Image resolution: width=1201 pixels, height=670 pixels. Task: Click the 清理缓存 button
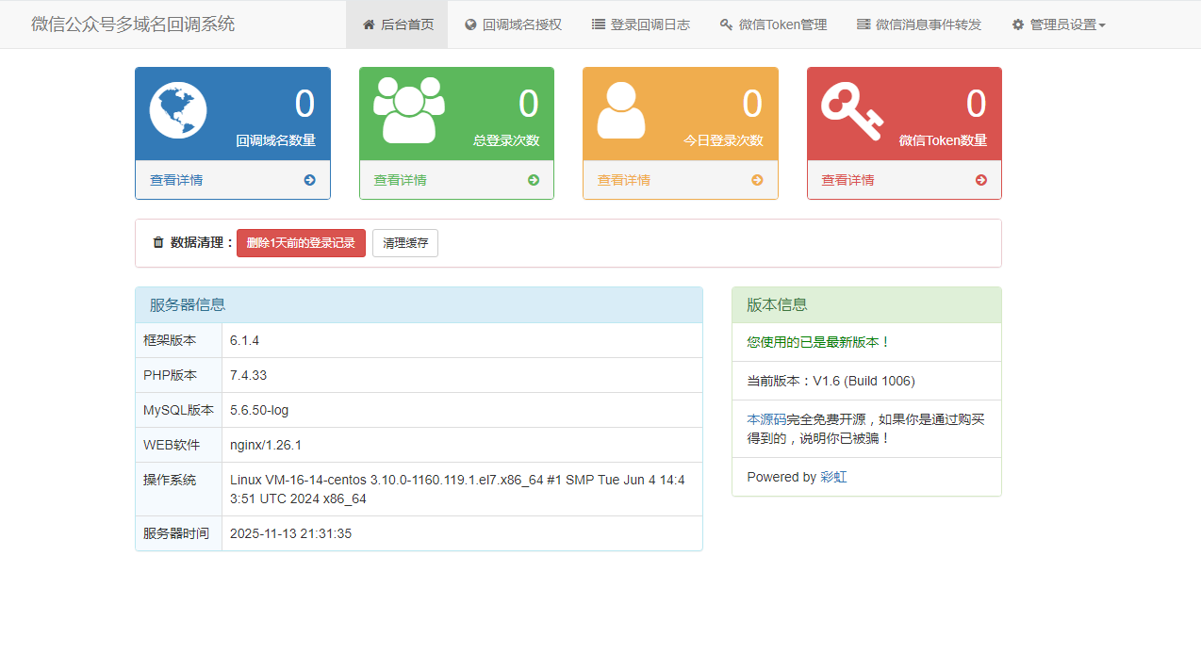point(405,243)
